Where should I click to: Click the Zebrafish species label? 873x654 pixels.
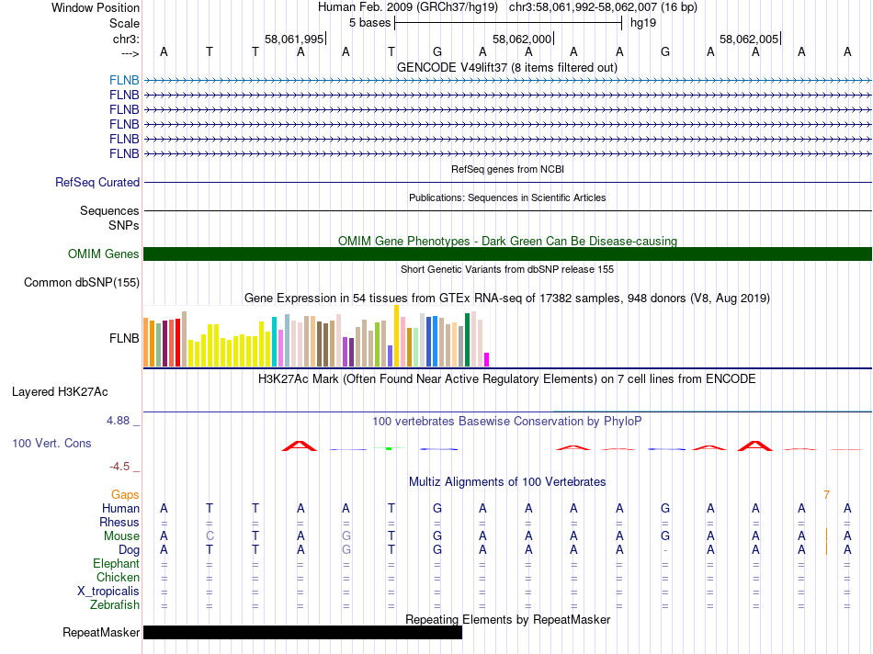coord(115,604)
